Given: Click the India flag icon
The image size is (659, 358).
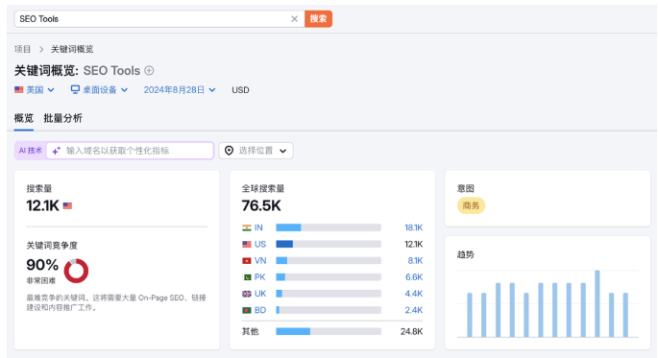Looking at the screenshot, I should tap(247, 227).
